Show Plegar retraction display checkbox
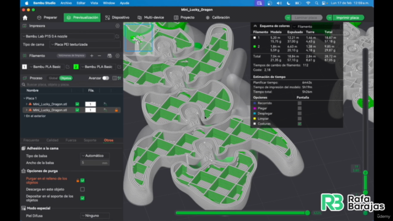 point(300,108)
